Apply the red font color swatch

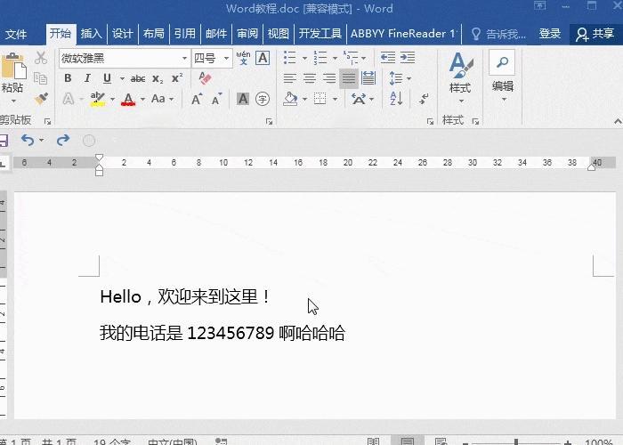128,99
